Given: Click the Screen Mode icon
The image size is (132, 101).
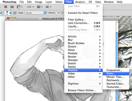Looking at the screenshot, I should (x=47, y=7).
